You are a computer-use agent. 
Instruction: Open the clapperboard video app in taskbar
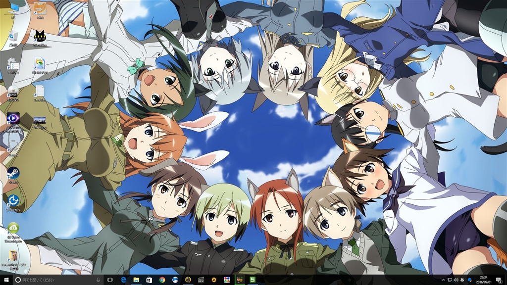click(201, 280)
